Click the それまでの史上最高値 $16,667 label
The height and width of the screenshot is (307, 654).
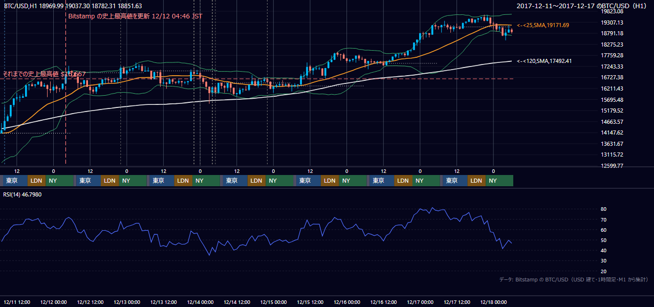click(44, 74)
